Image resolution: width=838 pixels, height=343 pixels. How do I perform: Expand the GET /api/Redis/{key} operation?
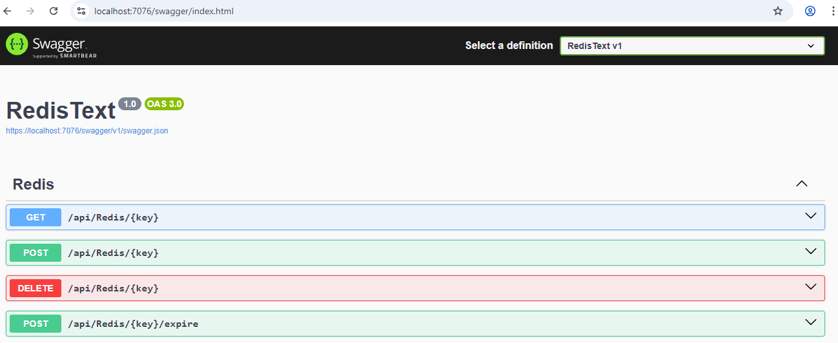(415, 217)
